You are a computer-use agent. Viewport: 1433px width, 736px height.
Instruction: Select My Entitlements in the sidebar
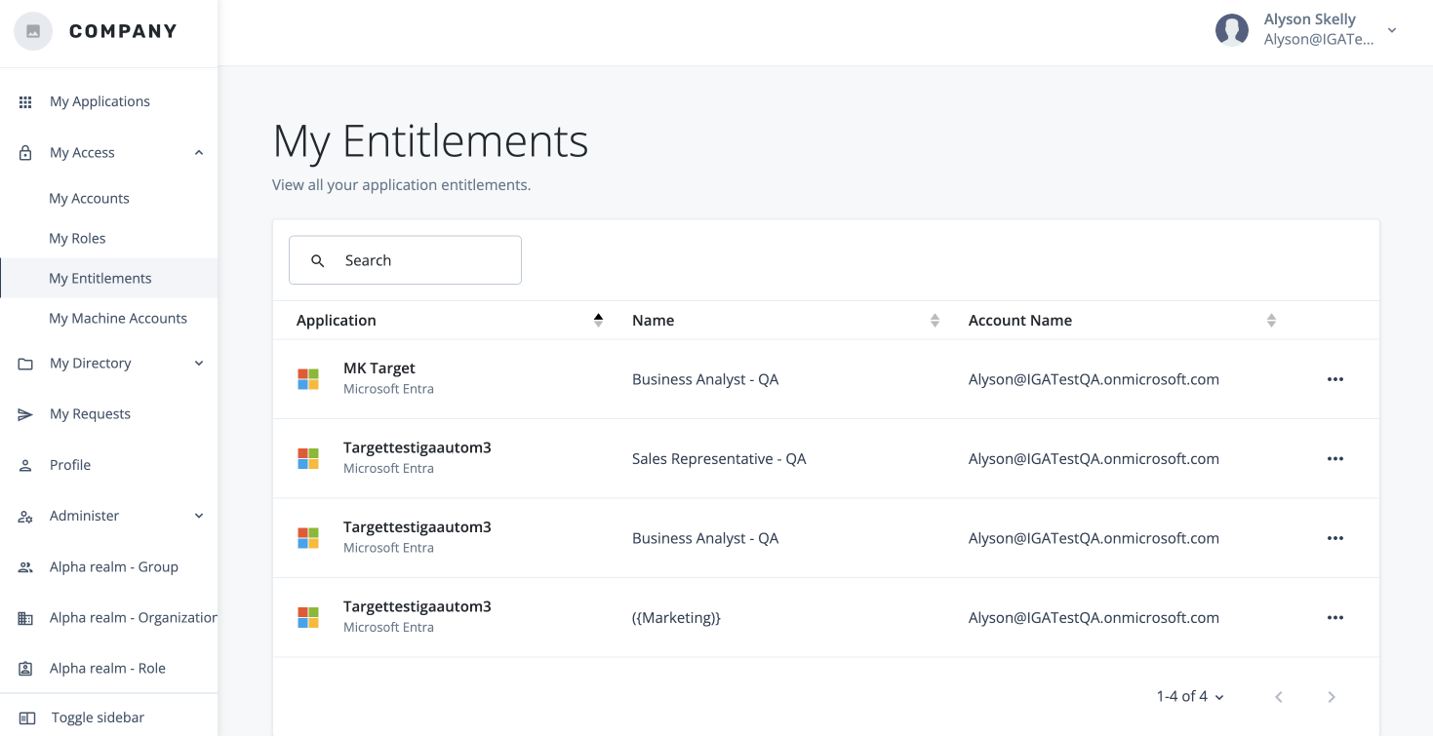point(100,278)
